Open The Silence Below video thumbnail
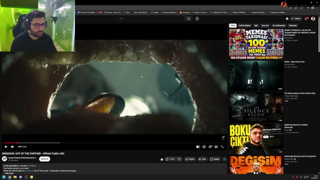Viewport: 320px width, 180px height. pos(256,107)
